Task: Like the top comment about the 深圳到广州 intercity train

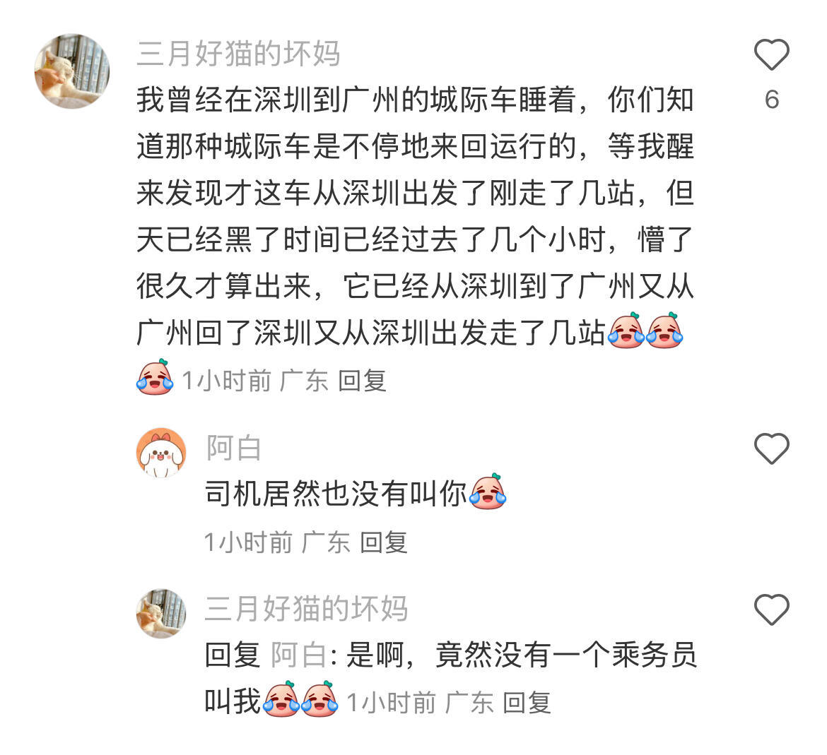Action: point(771,55)
